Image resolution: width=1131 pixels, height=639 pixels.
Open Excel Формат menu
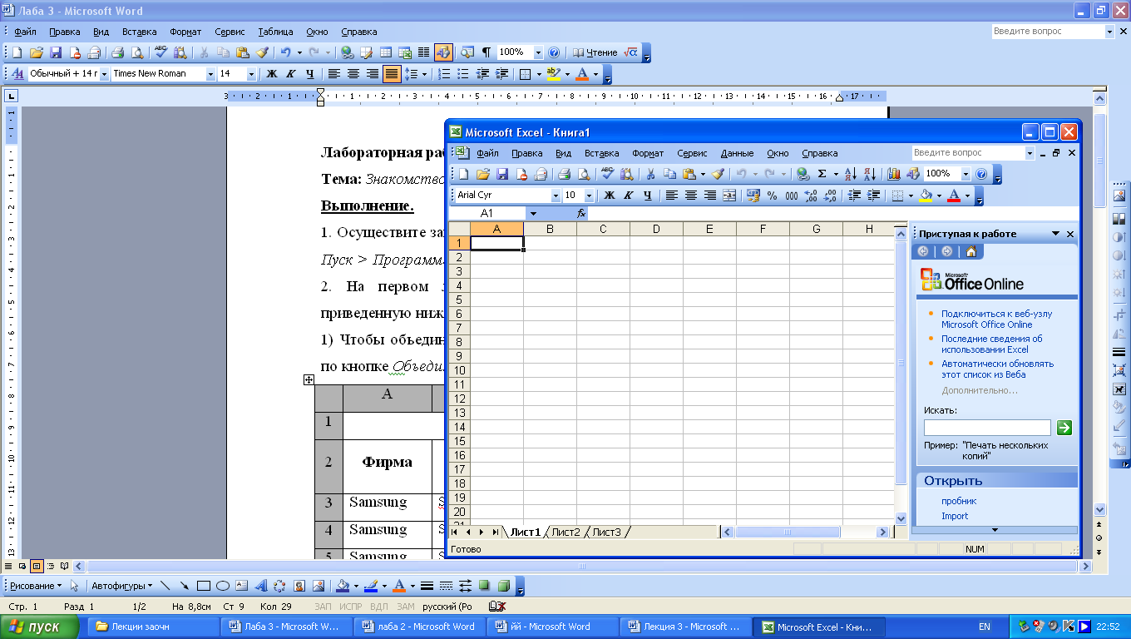[648, 153]
